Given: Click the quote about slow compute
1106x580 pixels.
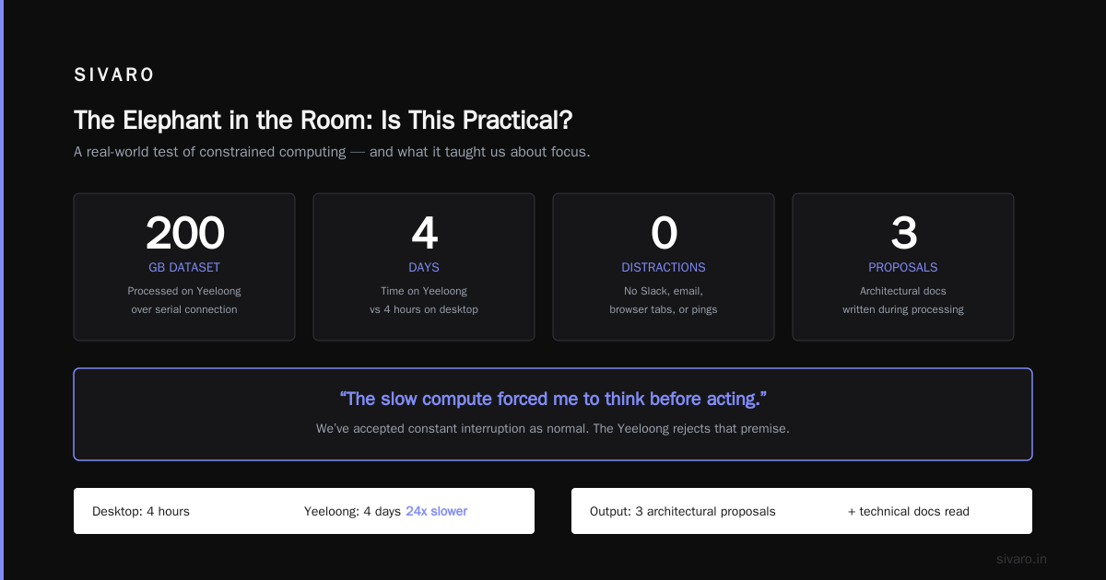Looking at the screenshot, I should pos(553,399).
